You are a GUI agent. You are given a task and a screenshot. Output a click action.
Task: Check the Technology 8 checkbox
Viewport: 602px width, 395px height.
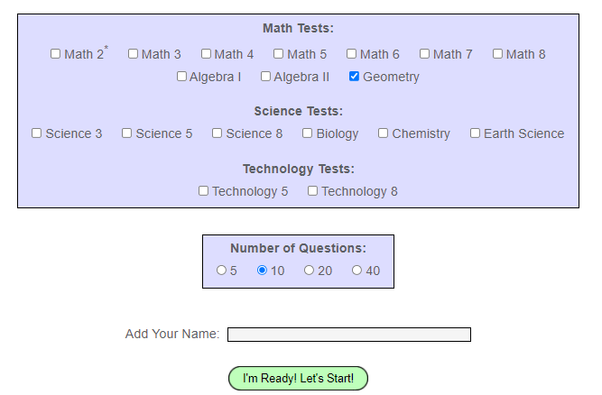[313, 191]
